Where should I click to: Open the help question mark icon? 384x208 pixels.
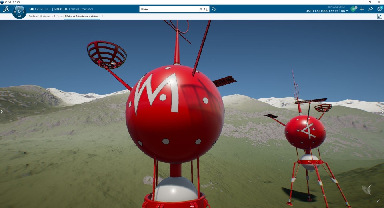(380, 9)
